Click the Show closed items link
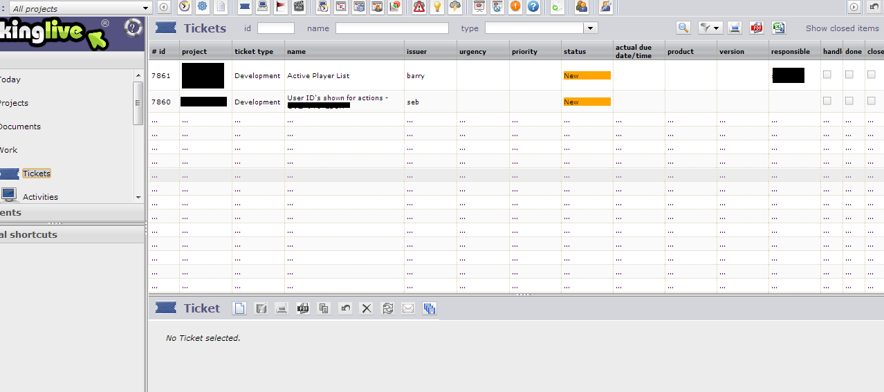The width and height of the screenshot is (884, 392). (842, 28)
